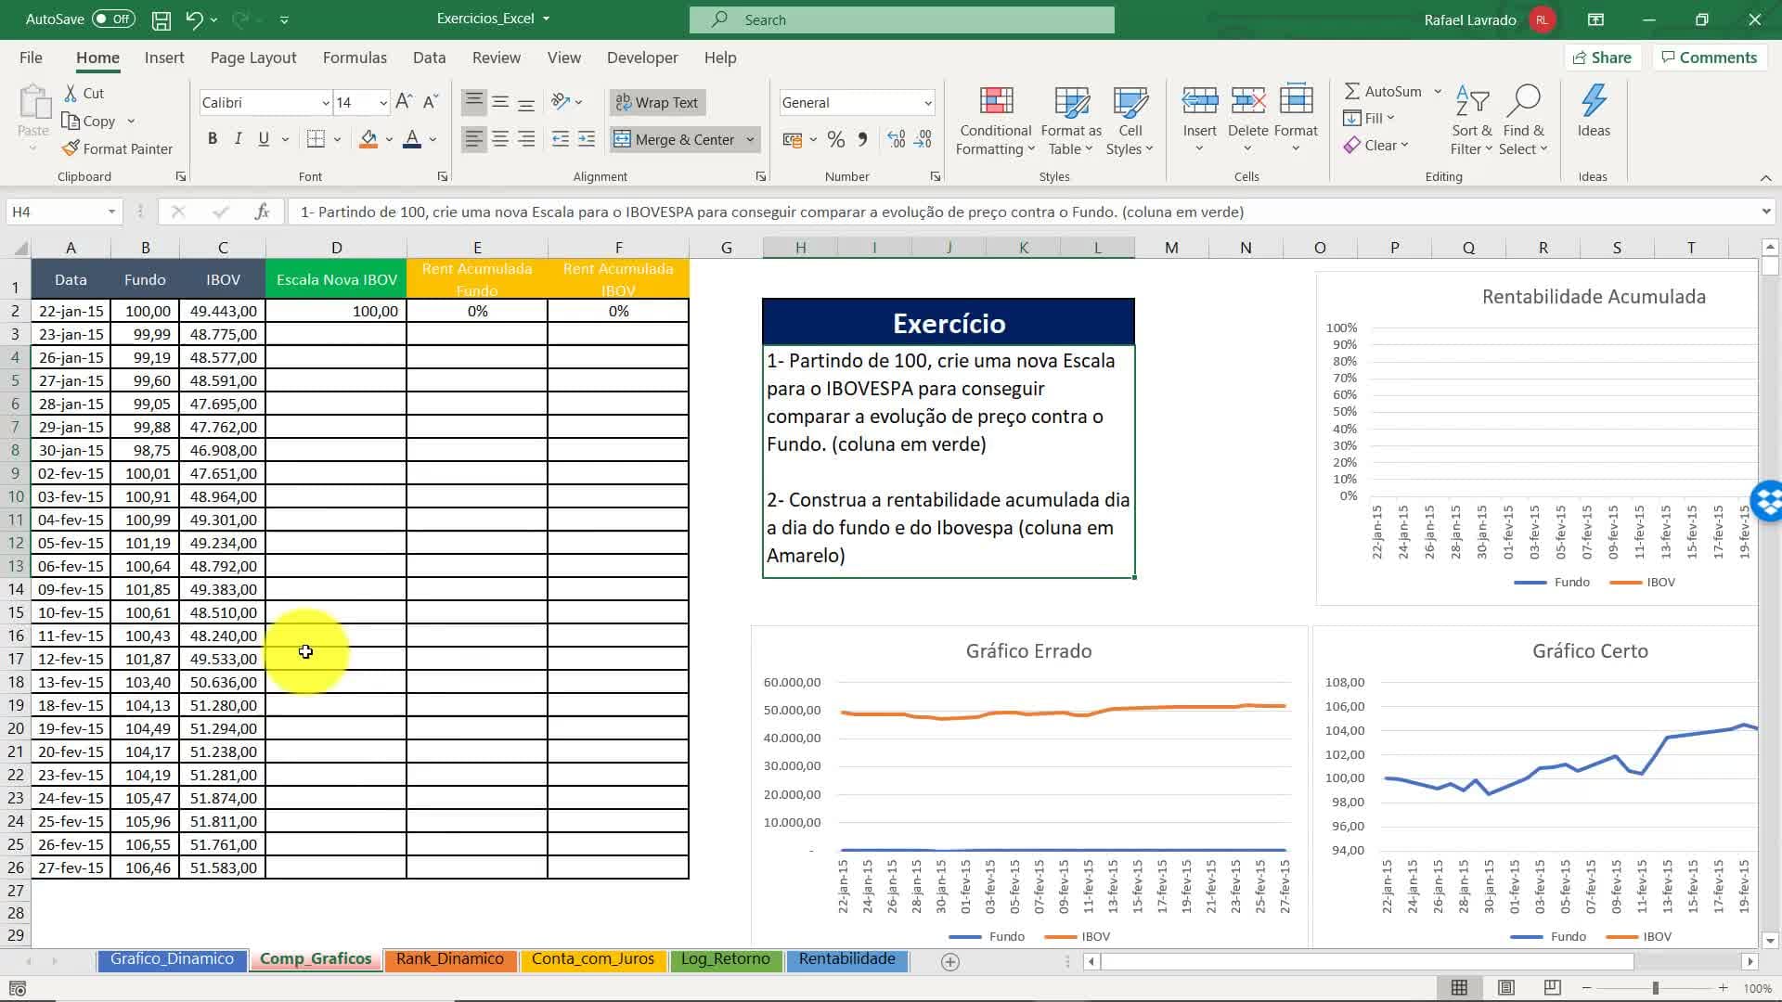Screen dimensions: 1782x1002
Task: Toggle Align Left for cell text
Action: pyautogui.click(x=474, y=139)
